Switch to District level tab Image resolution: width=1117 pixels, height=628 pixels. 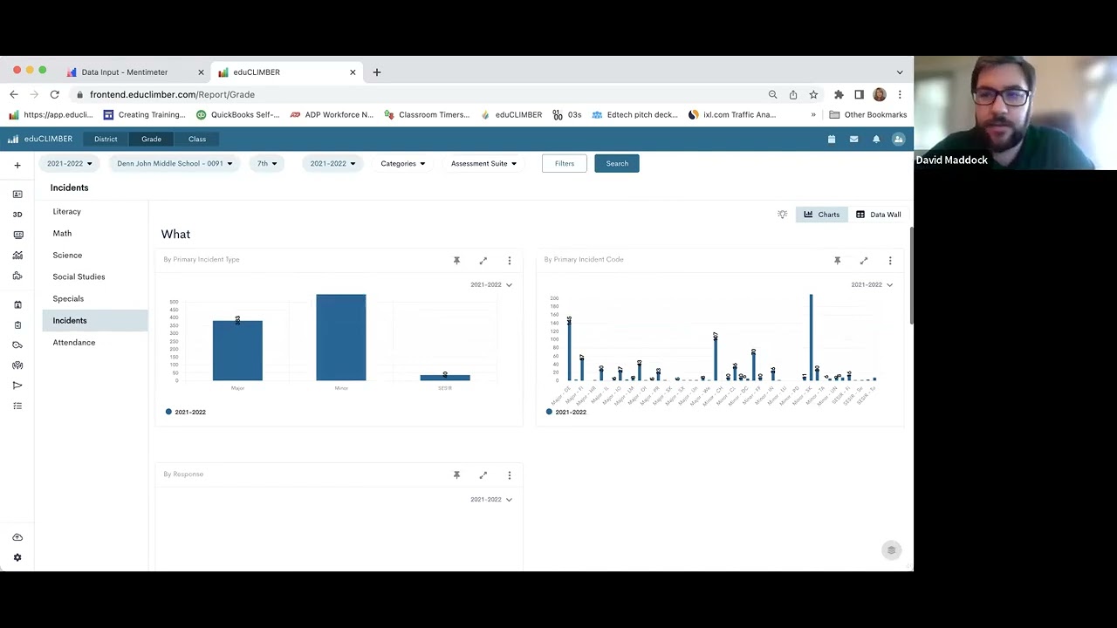coord(106,139)
